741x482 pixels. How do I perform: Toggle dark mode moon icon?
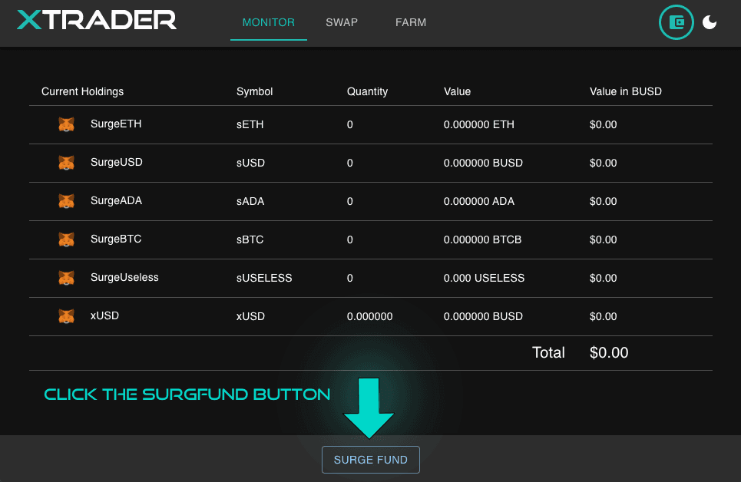click(x=710, y=22)
